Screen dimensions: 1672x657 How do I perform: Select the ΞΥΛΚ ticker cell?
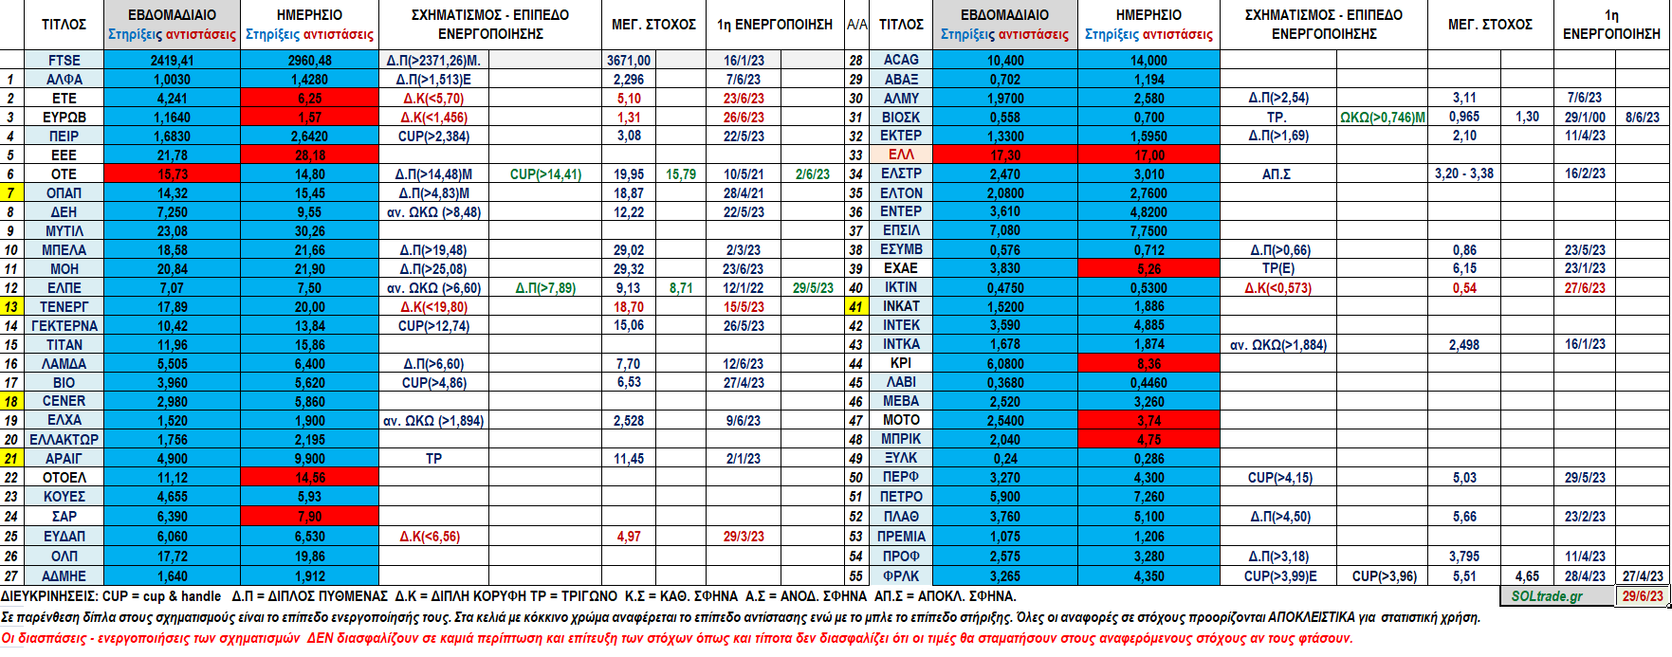tap(901, 459)
